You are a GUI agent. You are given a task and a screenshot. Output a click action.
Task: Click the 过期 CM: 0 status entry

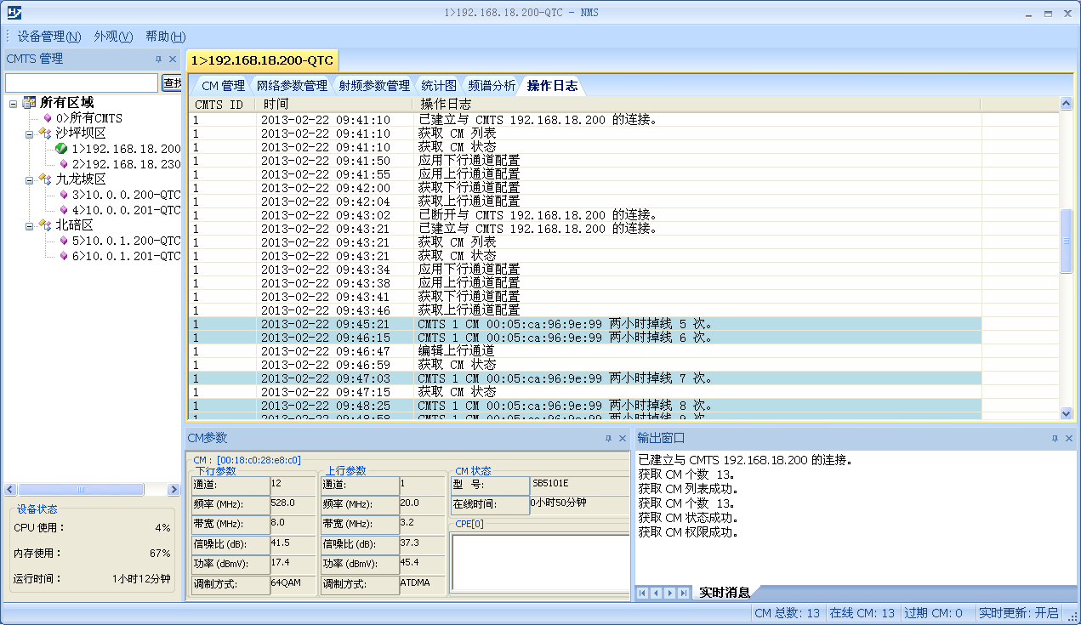(x=934, y=613)
